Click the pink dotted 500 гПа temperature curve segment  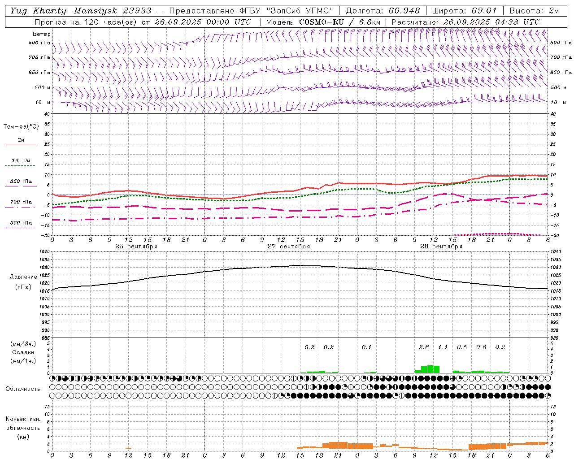coord(498,234)
